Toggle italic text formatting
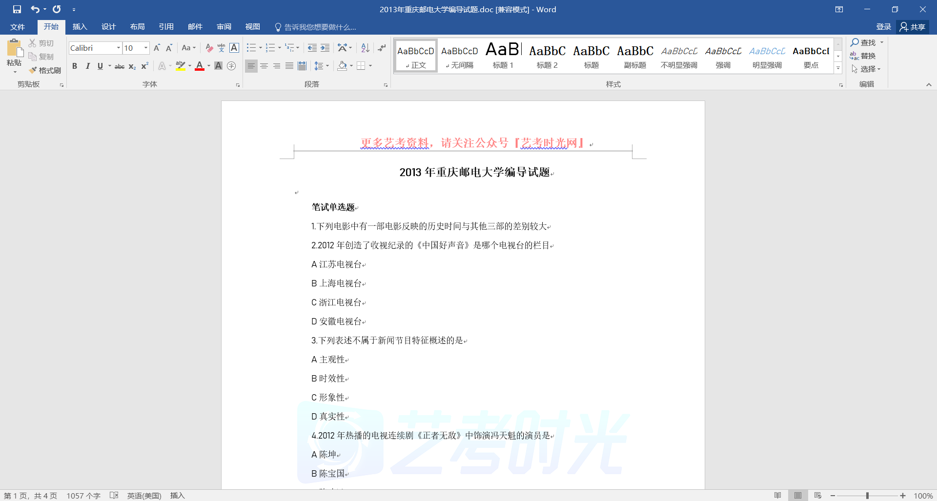This screenshot has height=501, width=937. click(x=87, y=66)
